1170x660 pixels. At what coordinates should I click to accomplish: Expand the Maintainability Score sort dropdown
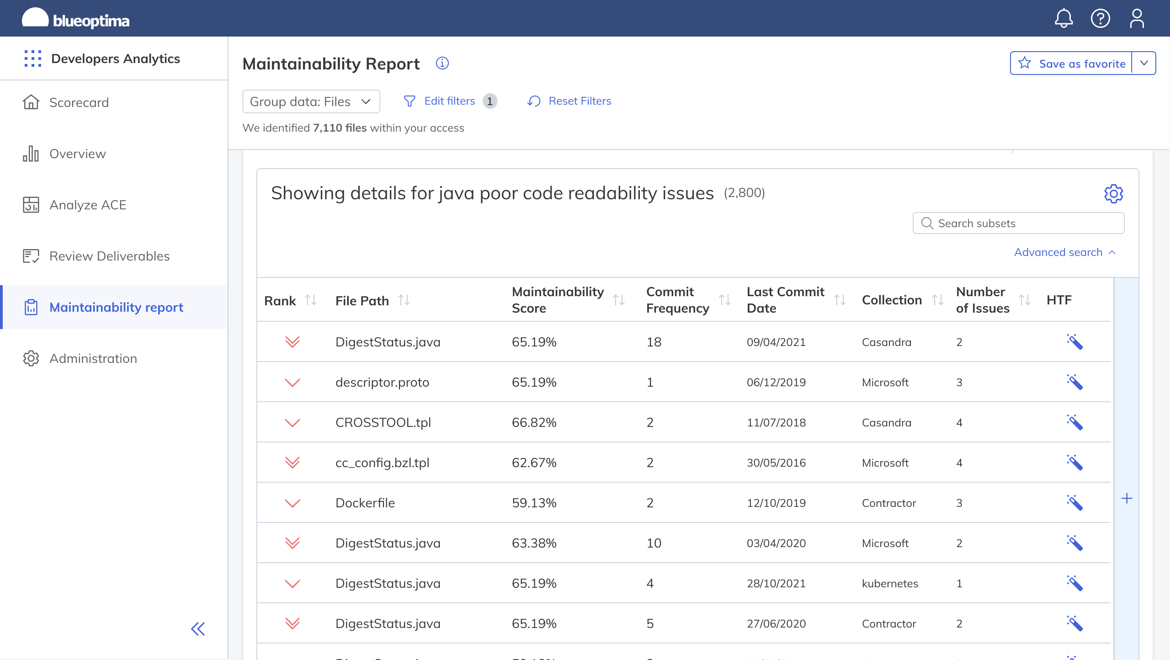pyautogui.click(x=620, y=299)
